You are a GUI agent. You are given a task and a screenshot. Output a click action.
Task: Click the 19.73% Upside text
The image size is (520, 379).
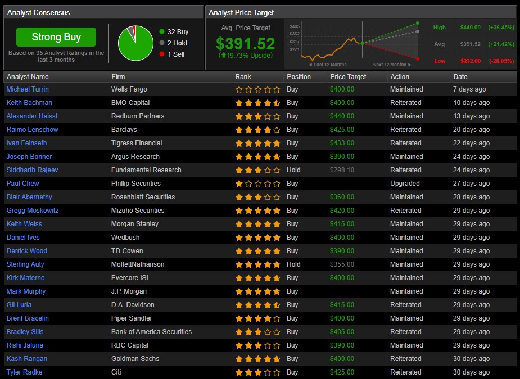point(246,56)
